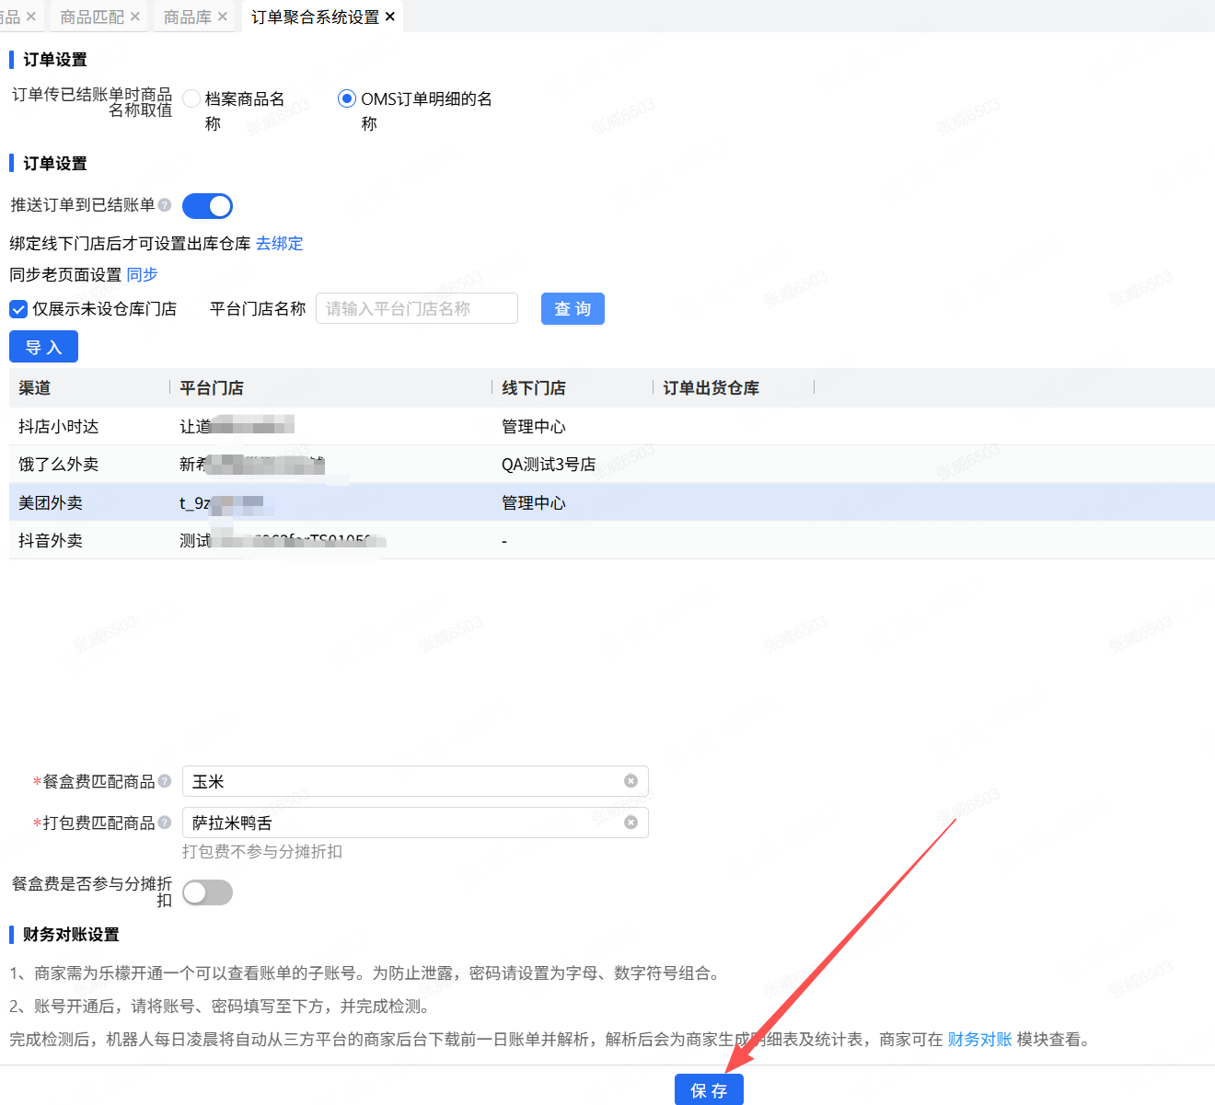This screenshot has width=1215, height=1105.
Task: Select the 抖音外卖 row
Action: pos(612,541)
